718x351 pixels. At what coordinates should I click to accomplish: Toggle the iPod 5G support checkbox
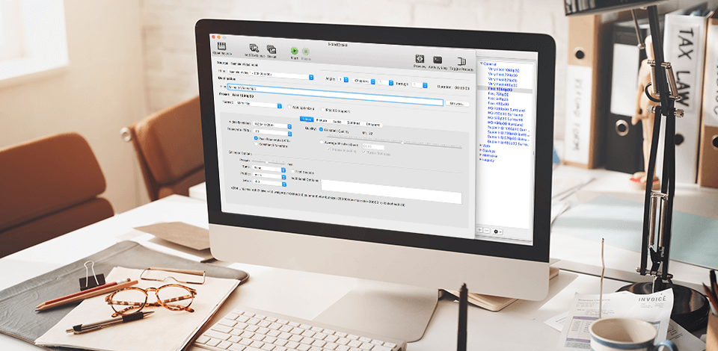pos(323,109)
